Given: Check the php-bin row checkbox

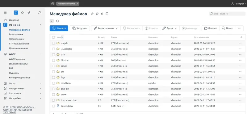Looking at the screenshot, I should (53, 89).
